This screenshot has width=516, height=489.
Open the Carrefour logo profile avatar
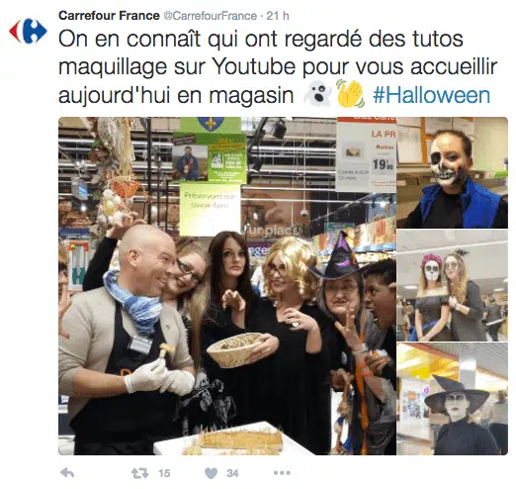(x=28, y=31)
